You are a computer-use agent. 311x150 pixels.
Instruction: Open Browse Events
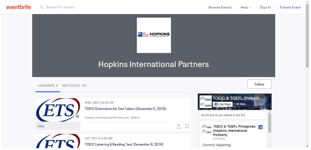point(220,7)
